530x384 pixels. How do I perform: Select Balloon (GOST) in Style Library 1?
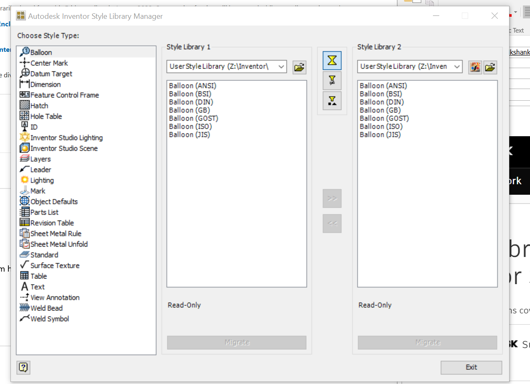(193, 118)
